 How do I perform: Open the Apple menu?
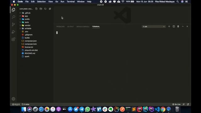(14, 2)
